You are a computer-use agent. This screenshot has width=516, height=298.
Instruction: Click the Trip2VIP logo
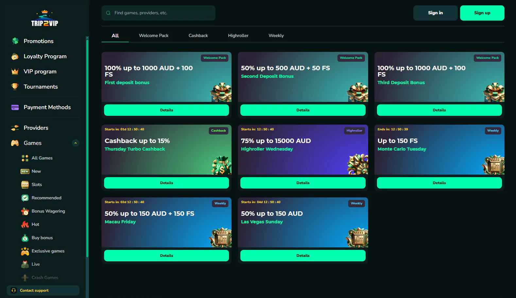tap(44, 18)
